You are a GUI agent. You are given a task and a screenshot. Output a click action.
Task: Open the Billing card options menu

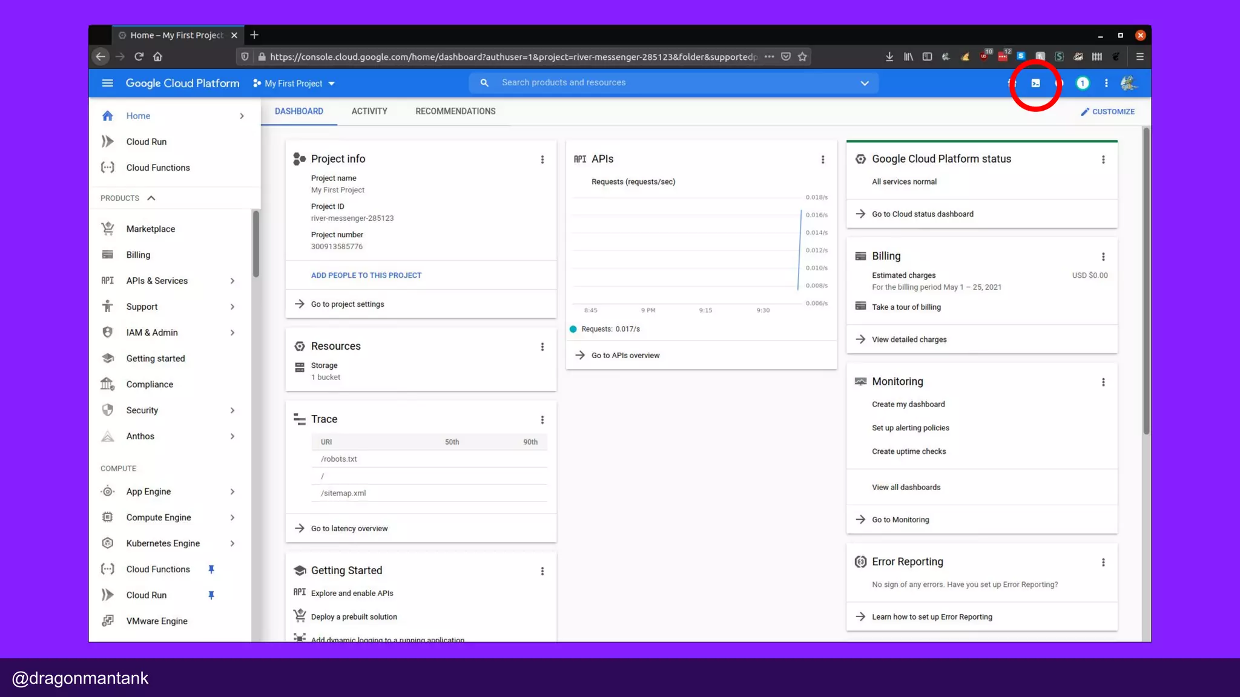coord(1103,257)
